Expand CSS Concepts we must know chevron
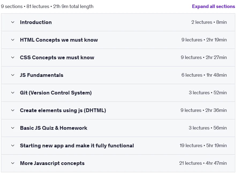 13,57
